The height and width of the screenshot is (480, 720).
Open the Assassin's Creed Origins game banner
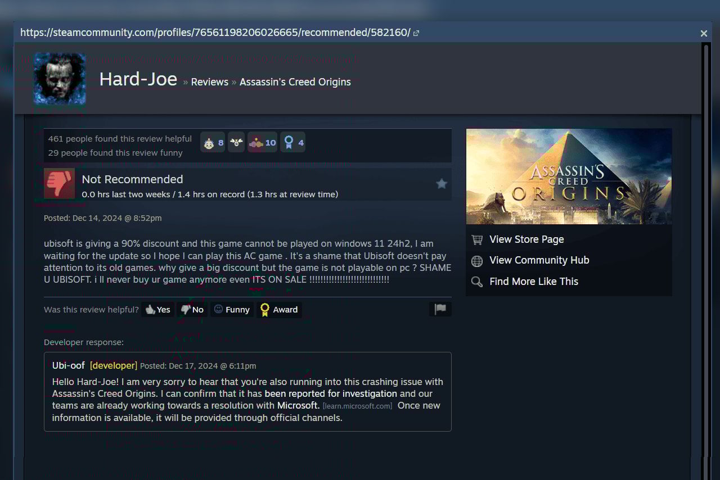[569, 176]
